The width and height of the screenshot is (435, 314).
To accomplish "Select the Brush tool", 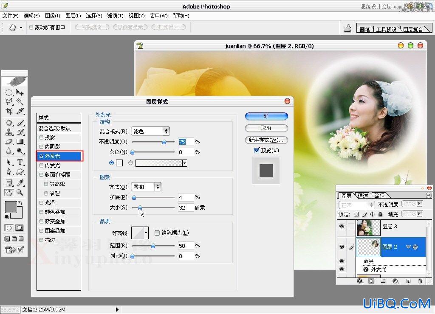I will pyautogui.click(x=20, y=123).
